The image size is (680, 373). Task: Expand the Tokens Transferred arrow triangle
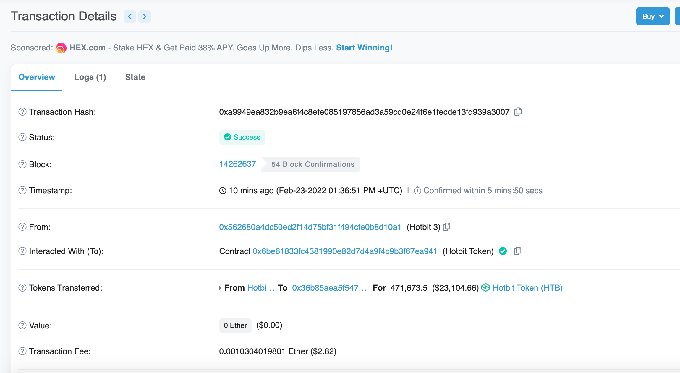220,288
